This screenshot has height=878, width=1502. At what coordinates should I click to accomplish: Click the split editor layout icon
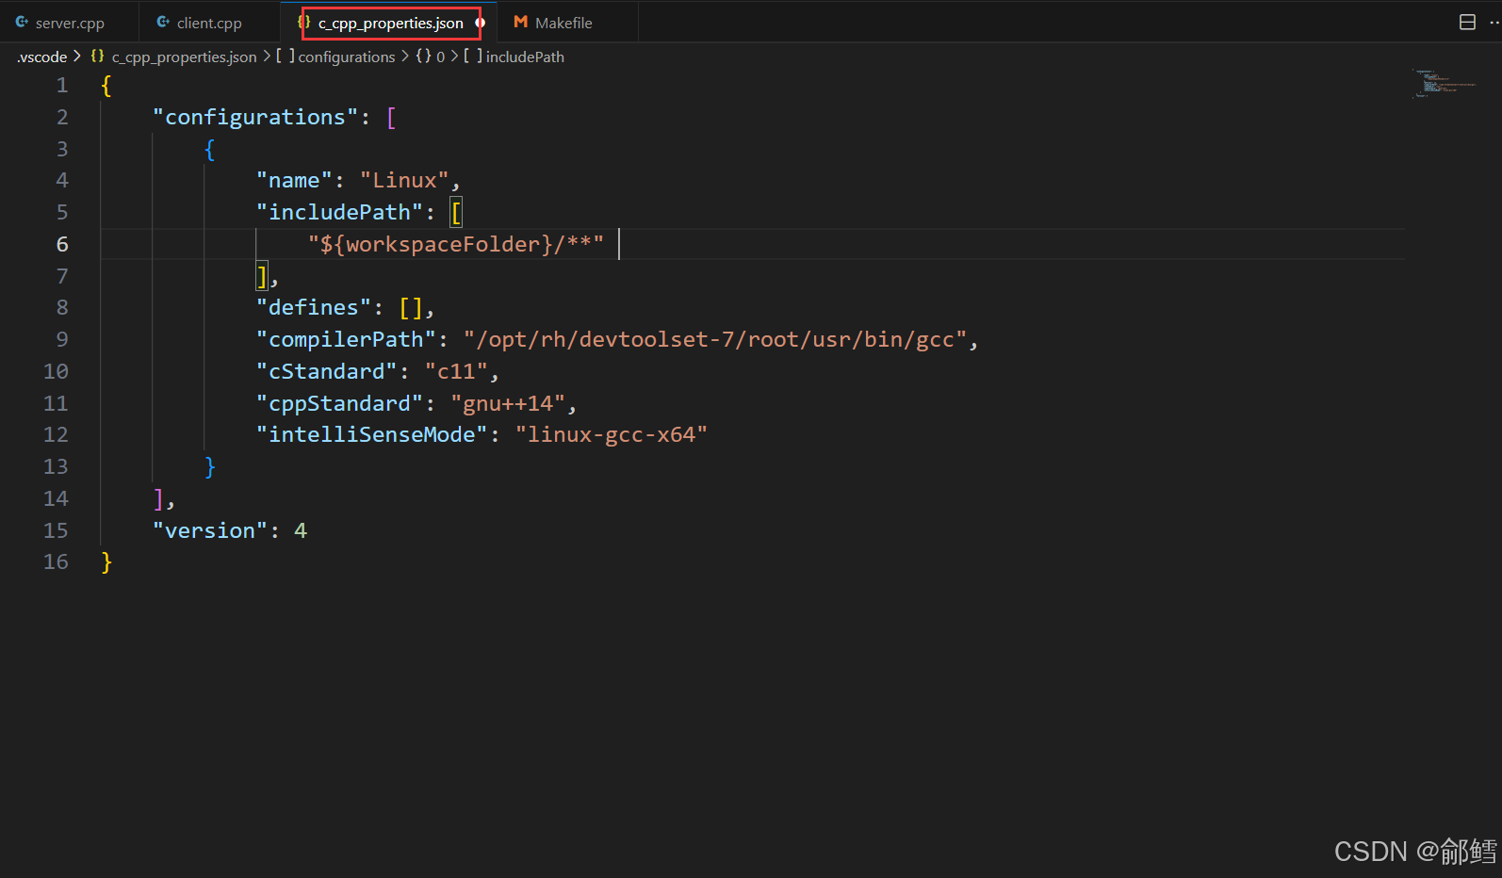coord(1467,22)
